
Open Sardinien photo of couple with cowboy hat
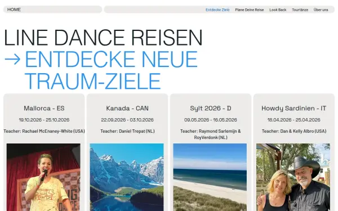coord(293,177)
